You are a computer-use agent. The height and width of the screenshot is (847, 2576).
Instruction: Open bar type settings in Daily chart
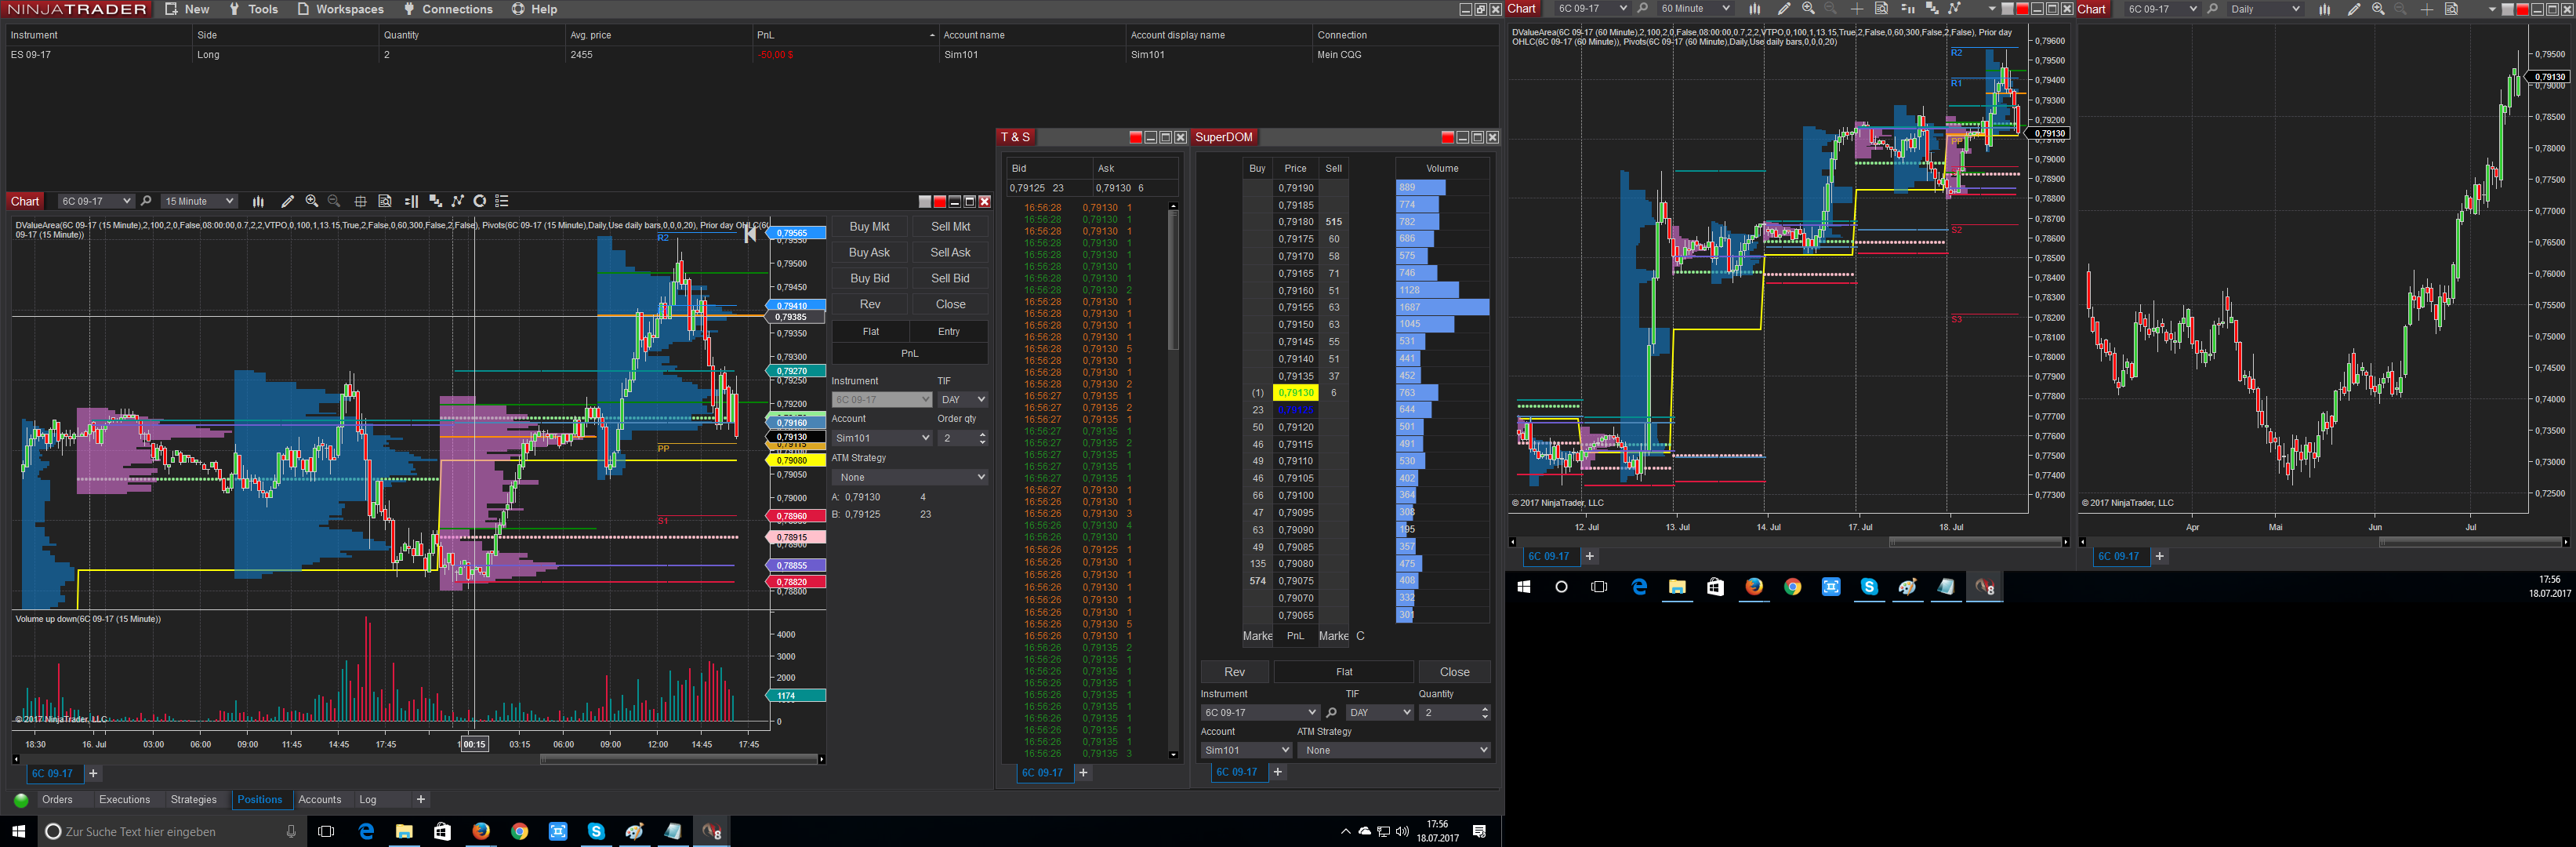pos(2324,9)
